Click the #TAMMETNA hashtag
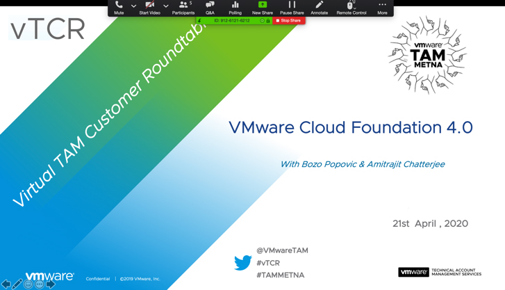This screenshot has width=505, height=290. (x=280, y=275)
